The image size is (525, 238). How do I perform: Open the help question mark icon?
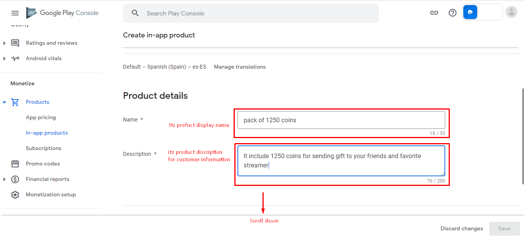(453, 13)
